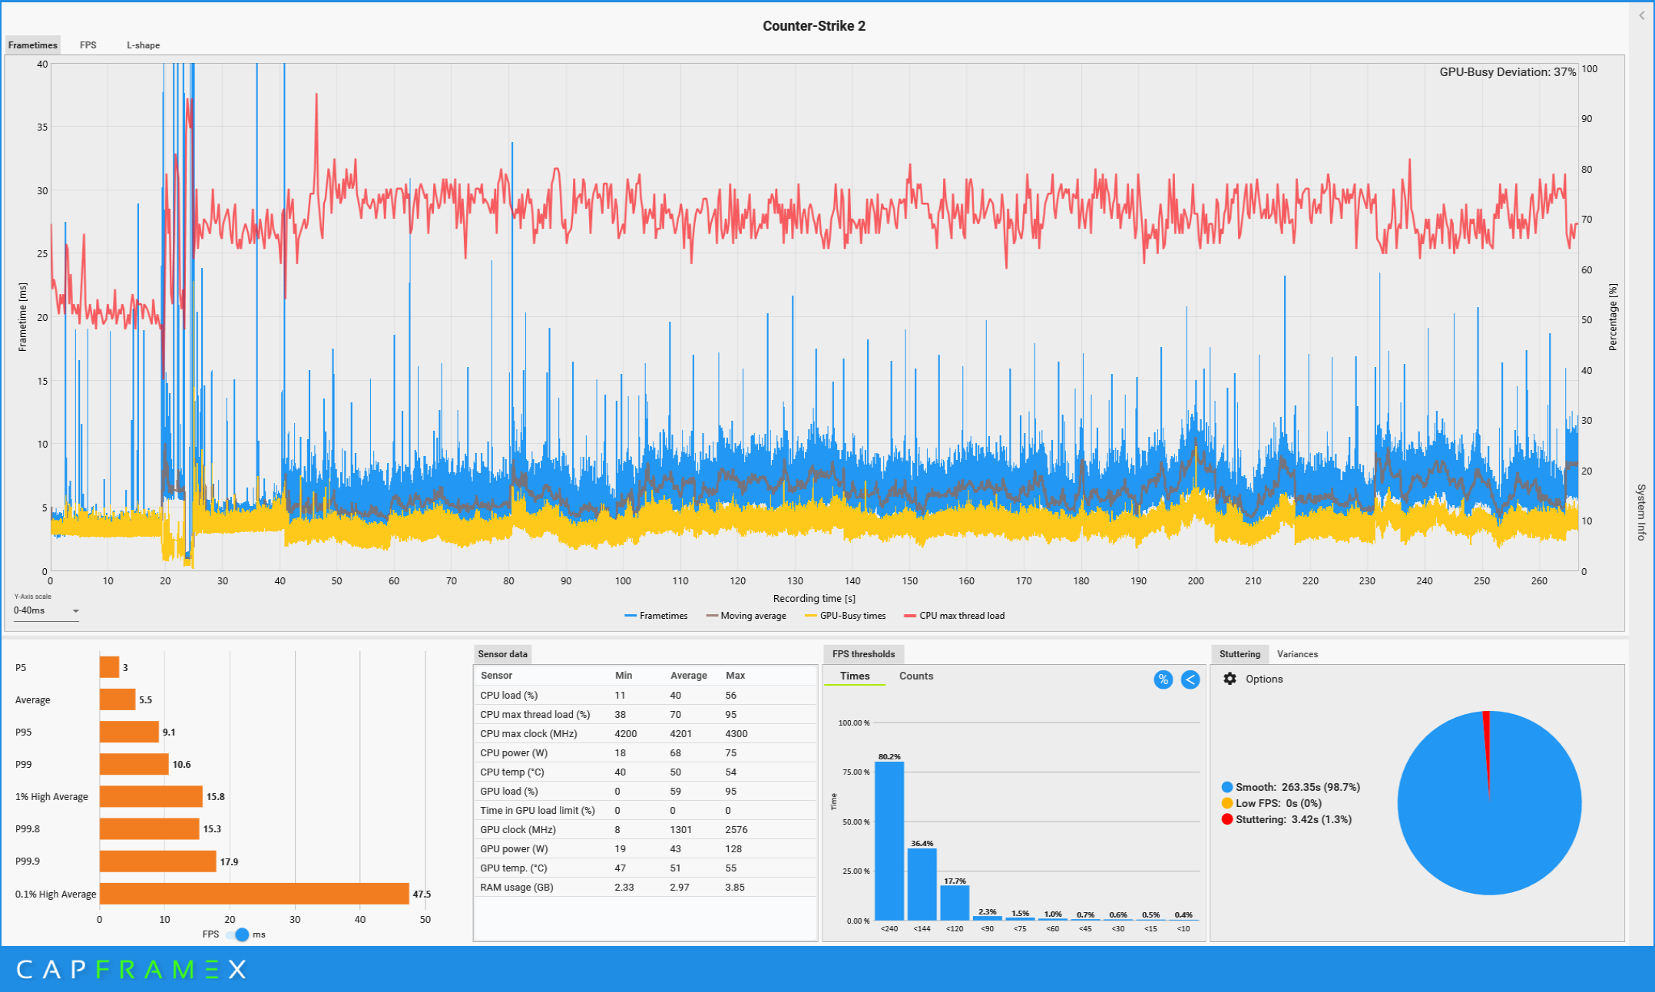Switch to the FPS chart tab
The height and width of the screenshot is (992, 1655).
pos(88,45)
